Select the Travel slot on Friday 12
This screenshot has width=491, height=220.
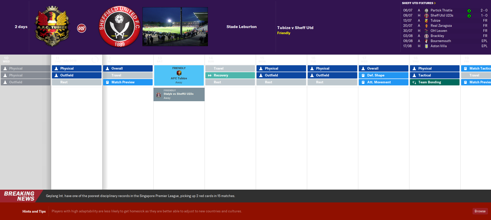point(128,75)
